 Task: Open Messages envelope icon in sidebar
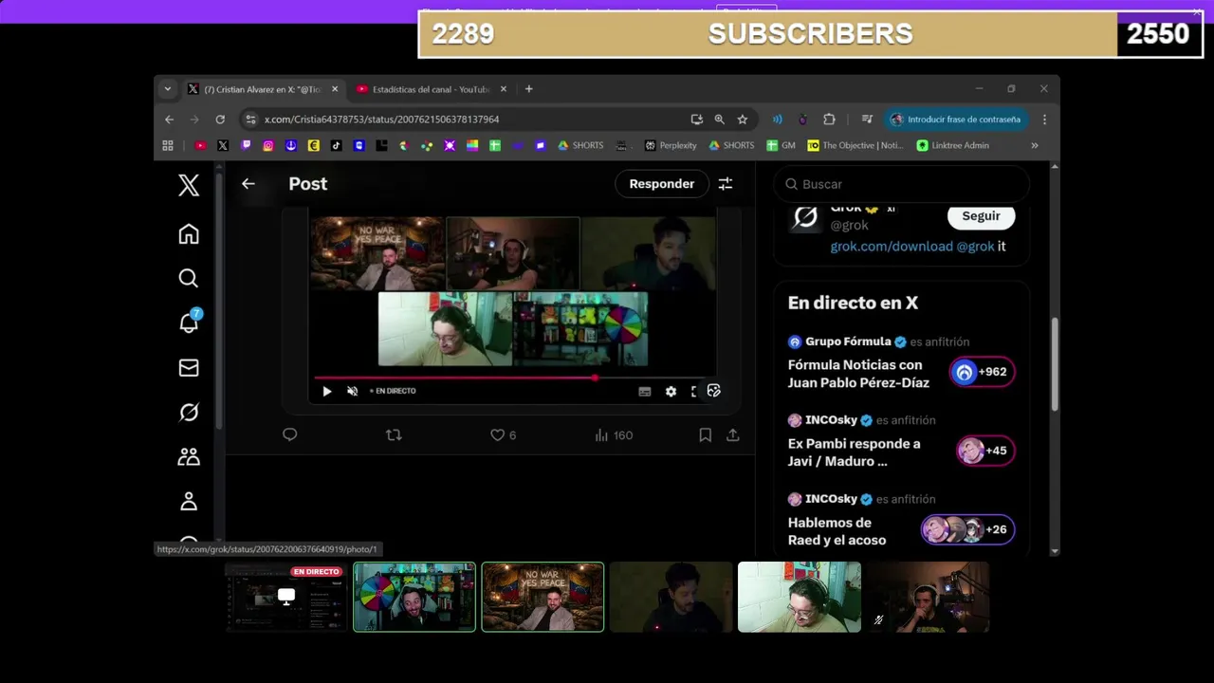coord(189,367)
